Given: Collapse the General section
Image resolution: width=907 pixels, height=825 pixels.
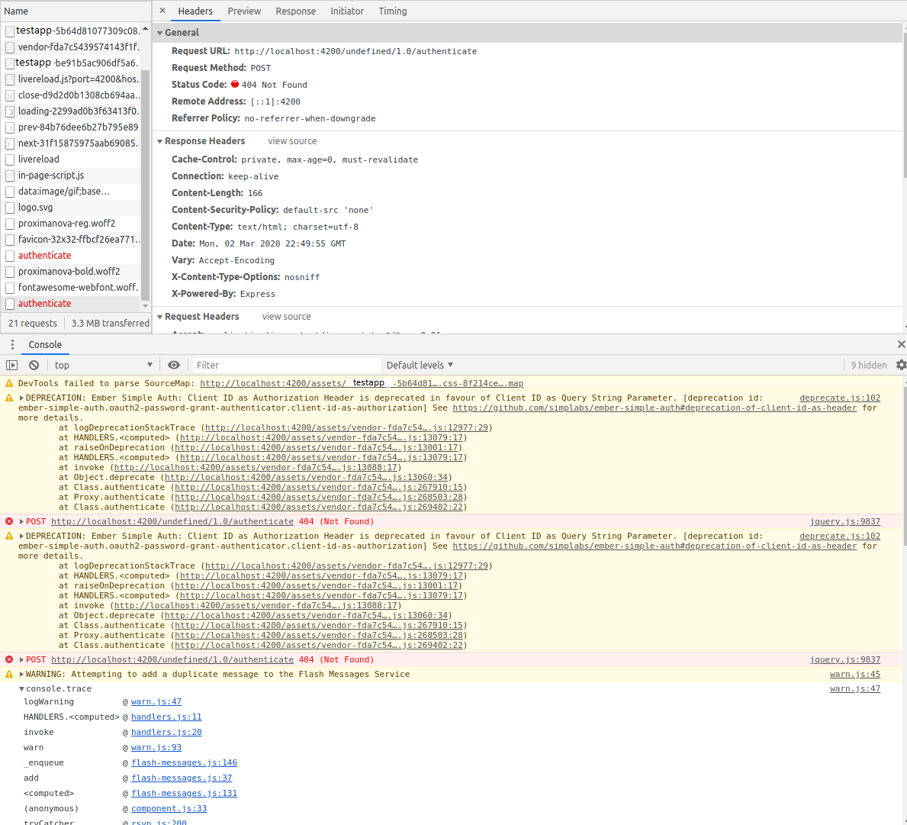Looking at the screenshot, I should coord(160,33).
